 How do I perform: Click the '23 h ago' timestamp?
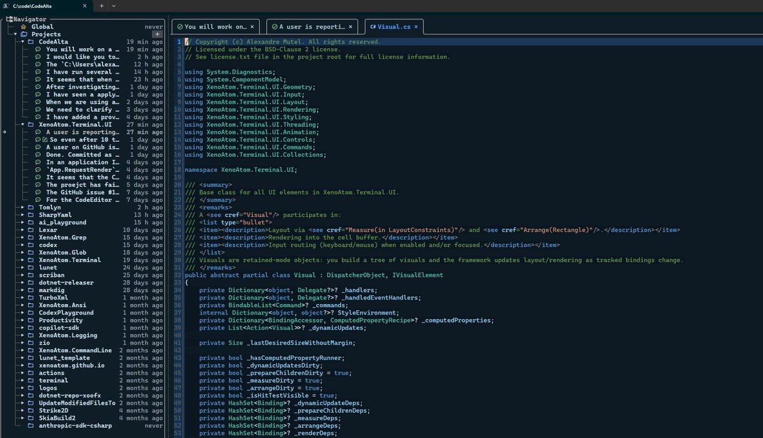click(x=148, y=79)
